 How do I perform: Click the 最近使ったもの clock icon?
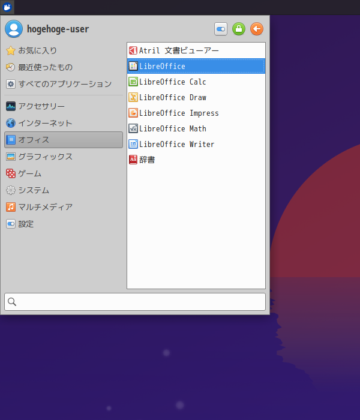click(x=11, y=67)
